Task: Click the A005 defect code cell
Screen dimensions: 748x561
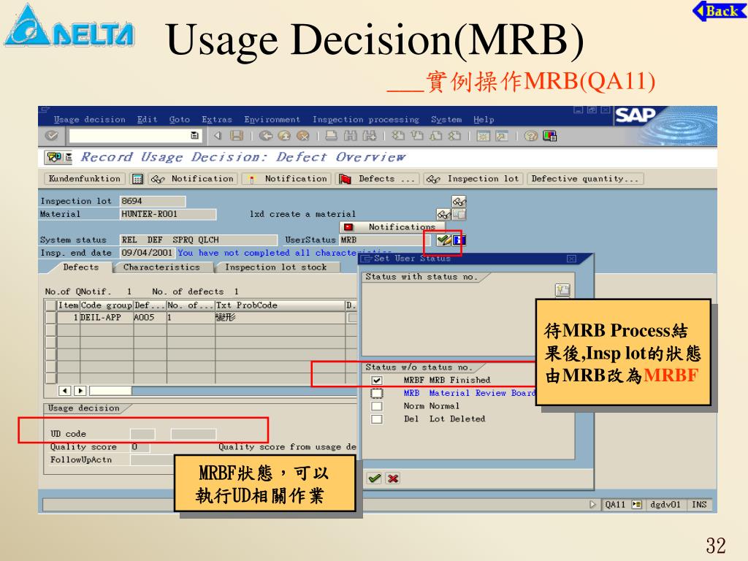Action: 150,318
